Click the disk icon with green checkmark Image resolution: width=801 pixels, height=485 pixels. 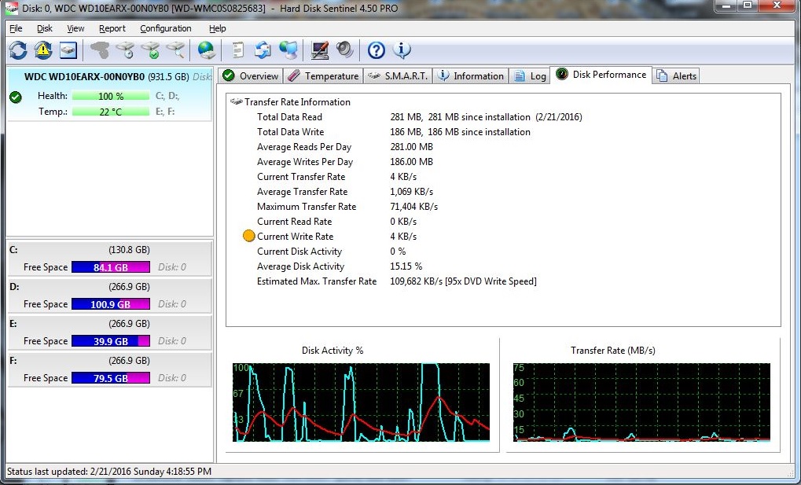click(151, 50)
